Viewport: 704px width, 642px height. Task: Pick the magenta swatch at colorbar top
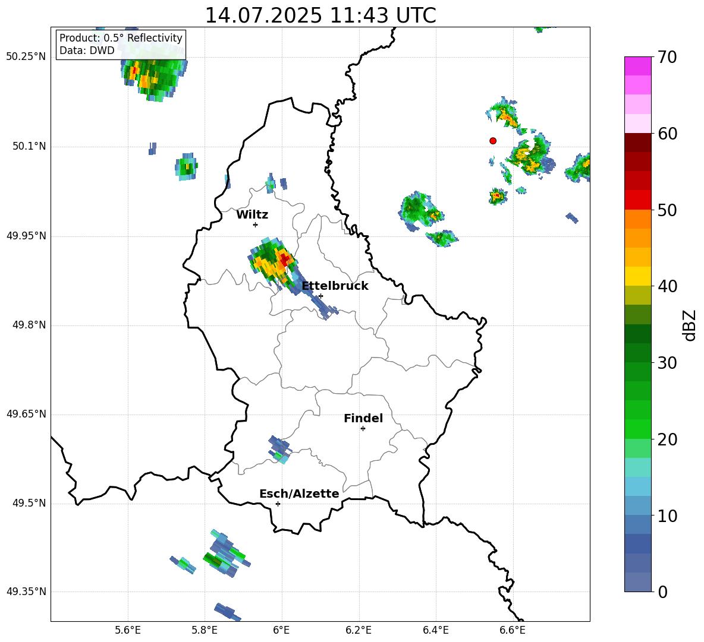click(x=638, y=66)
